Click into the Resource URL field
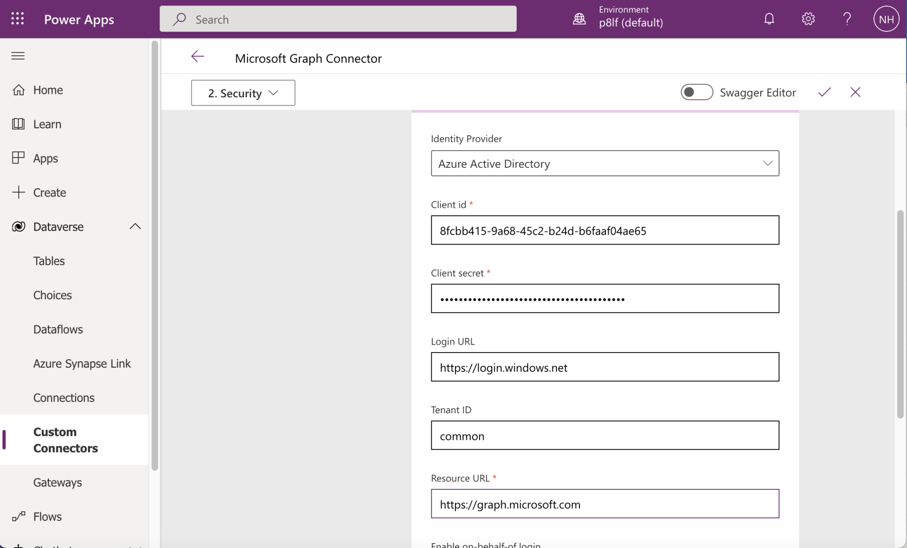 point(605,504)
